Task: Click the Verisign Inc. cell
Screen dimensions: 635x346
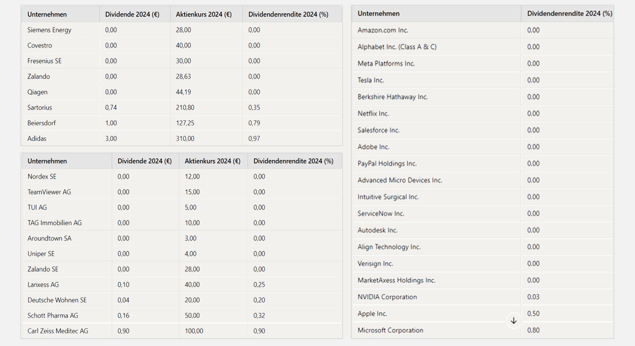Action: [375, 264]
